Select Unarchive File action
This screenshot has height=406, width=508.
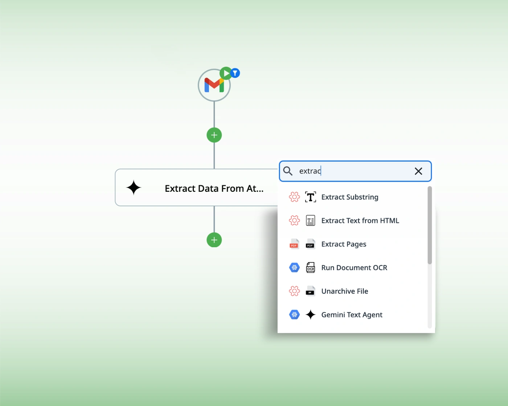tap(345, 291)
